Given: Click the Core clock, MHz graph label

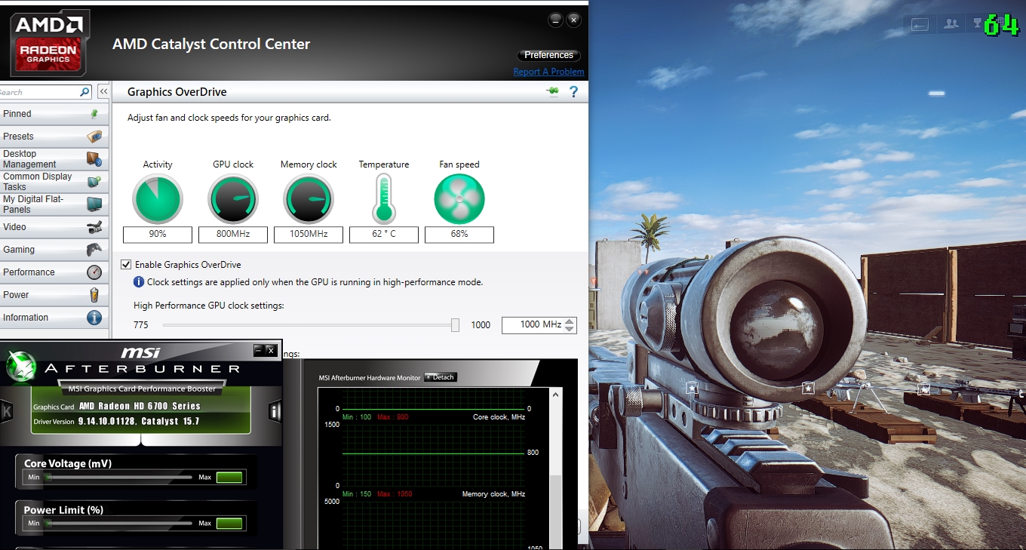Looking at the screenshot, I should 499,417.
